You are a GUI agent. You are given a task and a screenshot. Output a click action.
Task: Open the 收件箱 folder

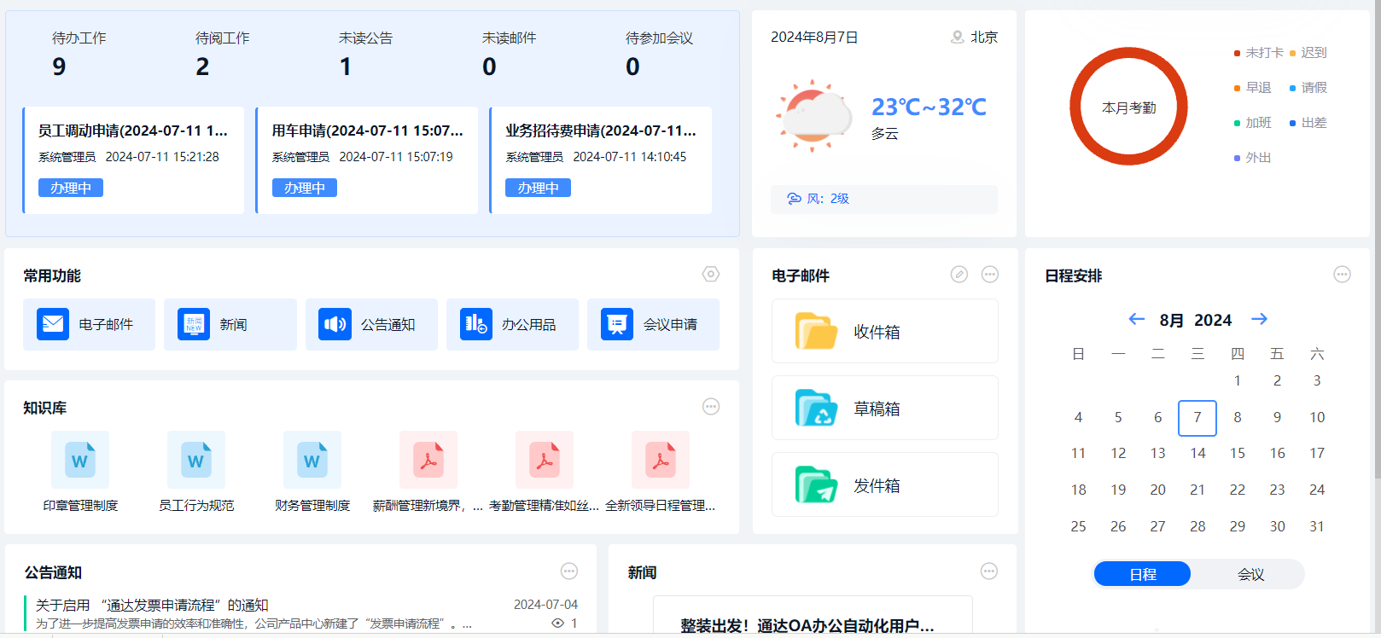pyautogui.click(x=884, y=331)
